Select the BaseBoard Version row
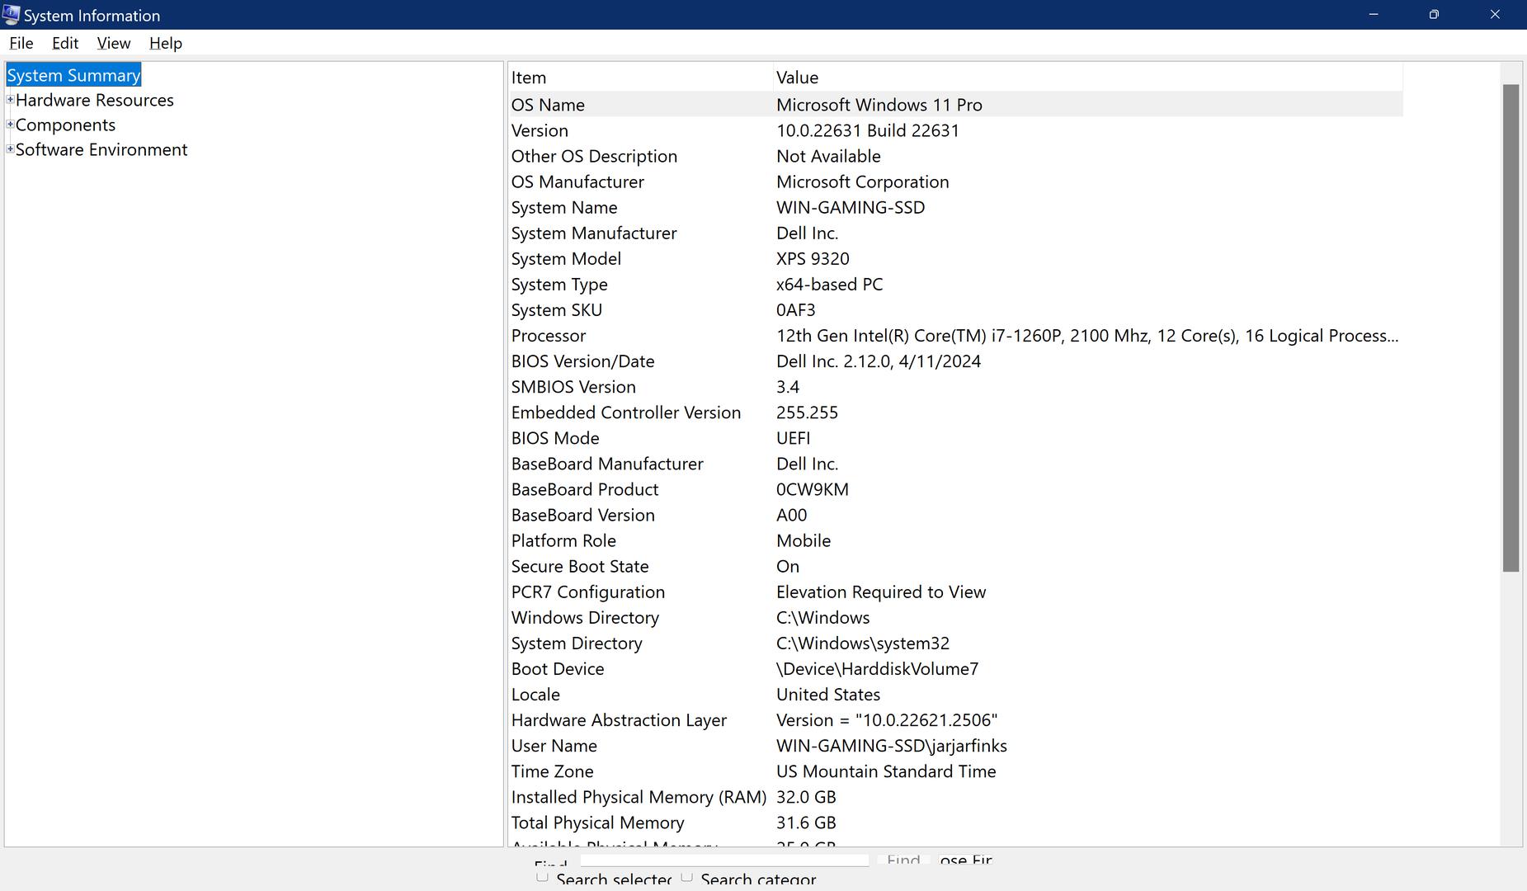This screenshot has width=1527, height=891. (x=955, y=514)
